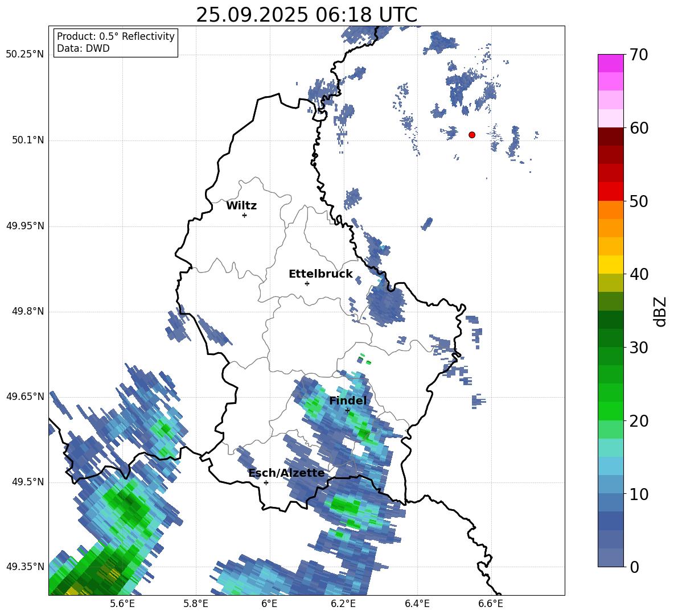
Task: Click the 49.8°N latitude label
Action: tap(28, 311)
